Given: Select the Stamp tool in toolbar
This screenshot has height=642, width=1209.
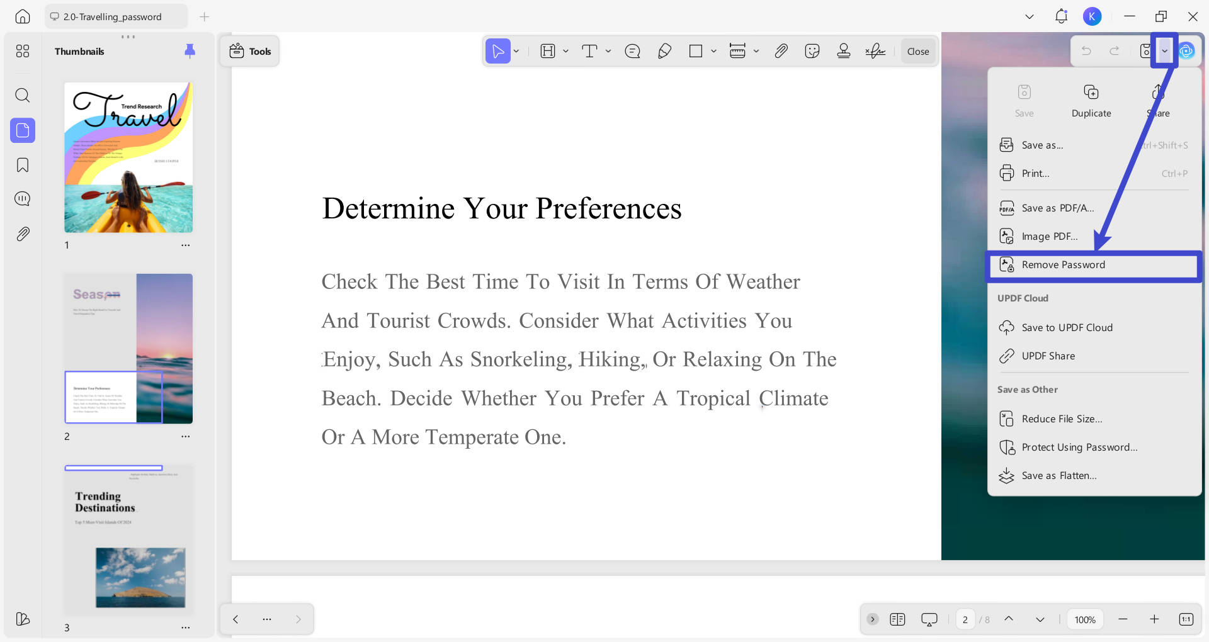Looking at the screenshot, I should coord(844,51).
